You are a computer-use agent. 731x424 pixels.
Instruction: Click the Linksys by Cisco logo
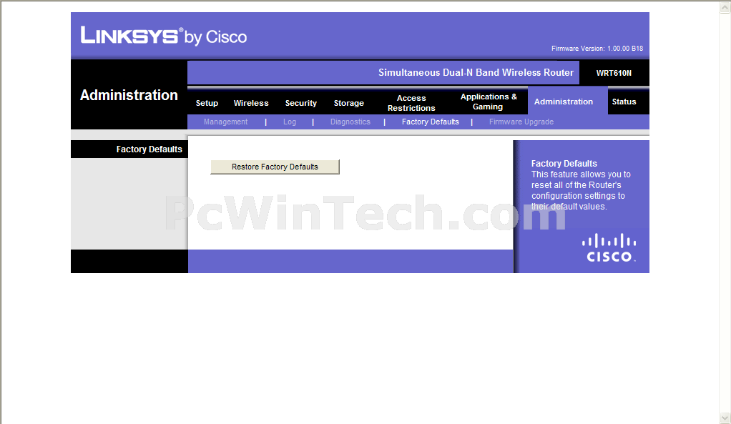pos(164,36)
